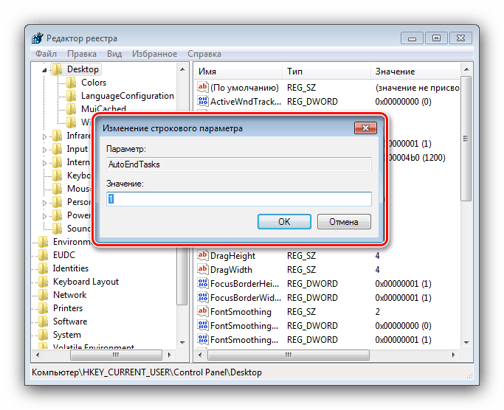Click the Значение input field

tap(239, 199)
